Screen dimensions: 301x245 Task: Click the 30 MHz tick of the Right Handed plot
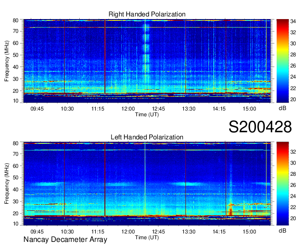[15, 79]
